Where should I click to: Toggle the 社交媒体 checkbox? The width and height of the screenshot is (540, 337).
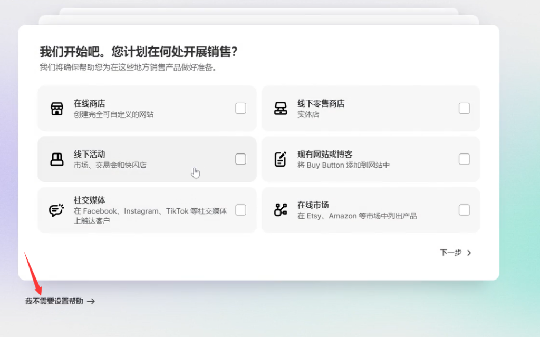click(x=240, y=210)
